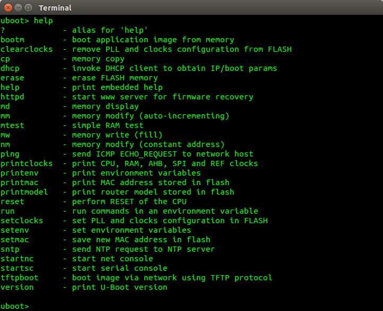Click the 'httpd' command name

click(x=12, y=97)
